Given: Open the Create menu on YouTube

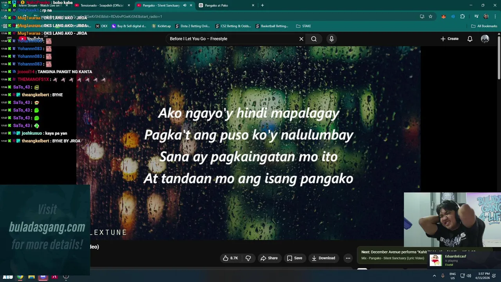Looking at the screenshot, I should 449,39.
